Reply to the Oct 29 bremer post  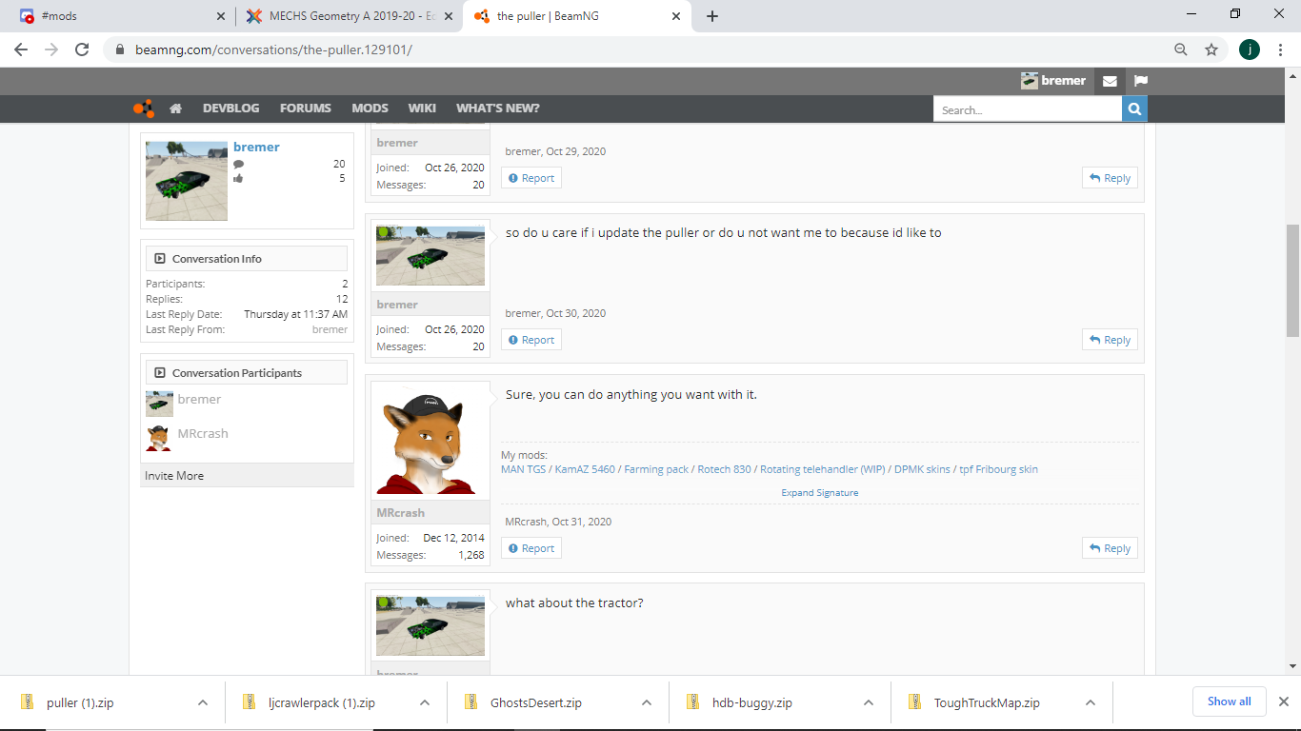click(x=1110, y=178)
